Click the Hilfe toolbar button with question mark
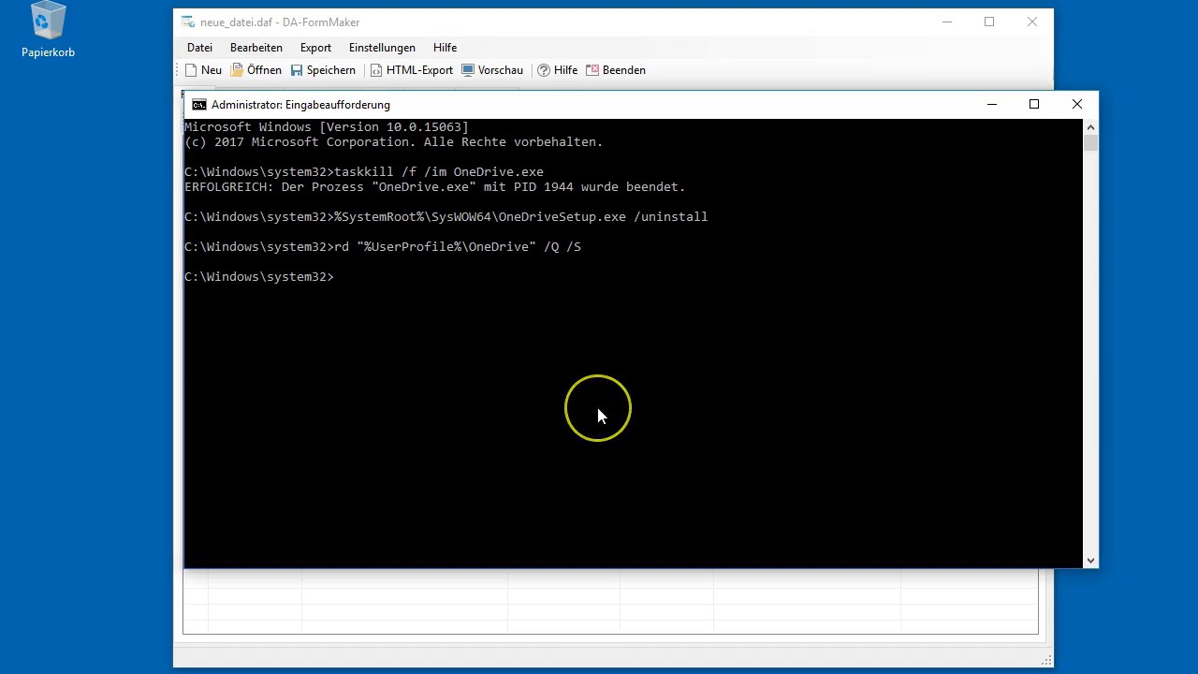The image size is (1198, 674). tap(557, 70)
